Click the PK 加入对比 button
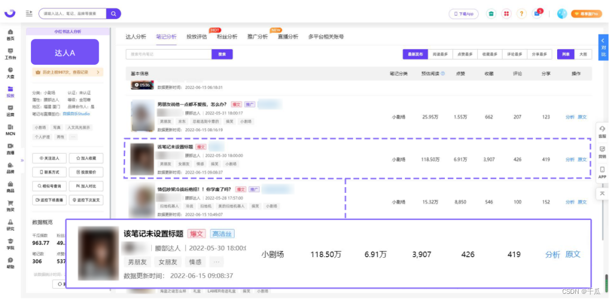 coord(86,186)
